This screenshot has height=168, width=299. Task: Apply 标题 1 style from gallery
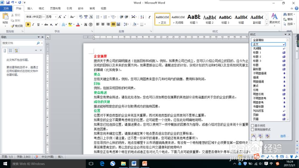(x=194, y=19)
